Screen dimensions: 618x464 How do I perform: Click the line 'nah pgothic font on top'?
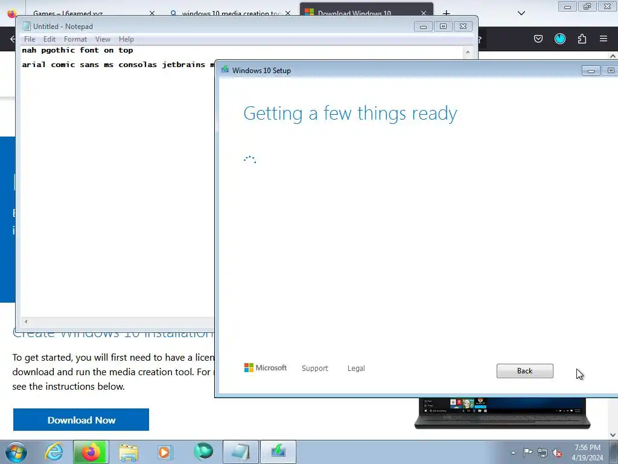77,50
